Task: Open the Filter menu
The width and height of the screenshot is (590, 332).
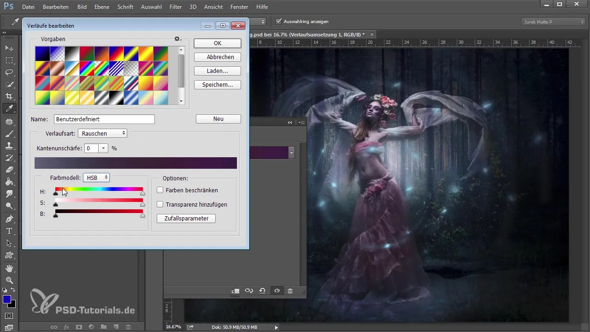Action: click(x=176, y=7)
